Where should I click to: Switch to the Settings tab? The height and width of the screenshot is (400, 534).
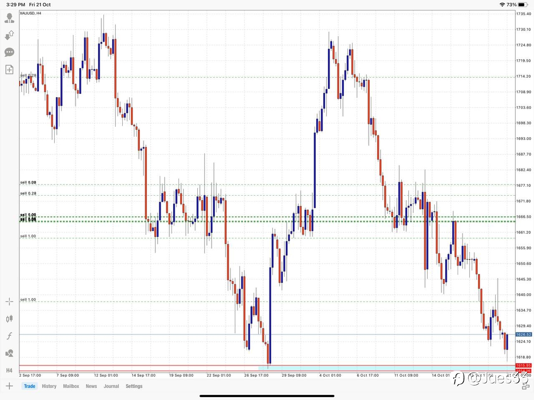pos(134,386)
